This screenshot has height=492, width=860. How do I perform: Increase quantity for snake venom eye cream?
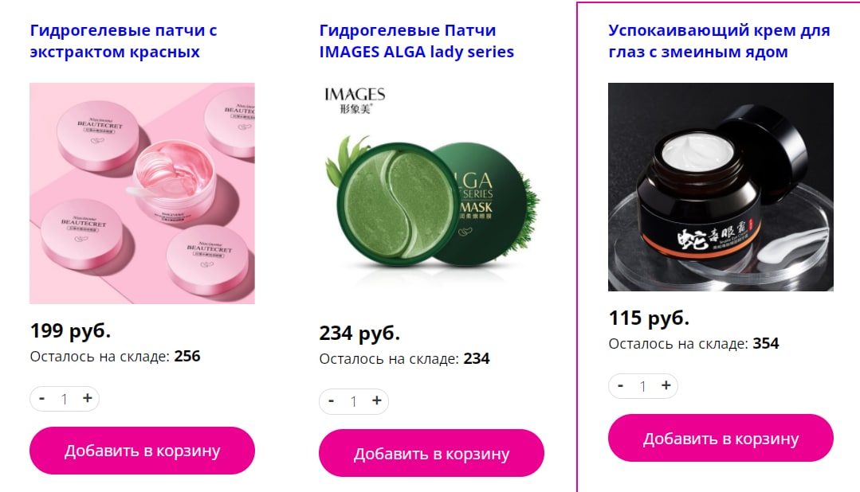(666, 385)
